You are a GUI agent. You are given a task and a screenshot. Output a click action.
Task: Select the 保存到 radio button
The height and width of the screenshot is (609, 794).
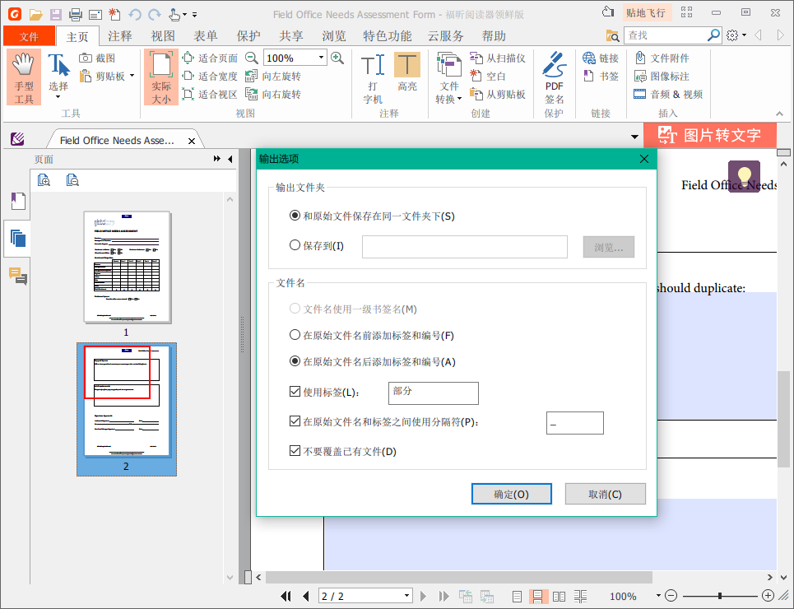tap(294, 246)
